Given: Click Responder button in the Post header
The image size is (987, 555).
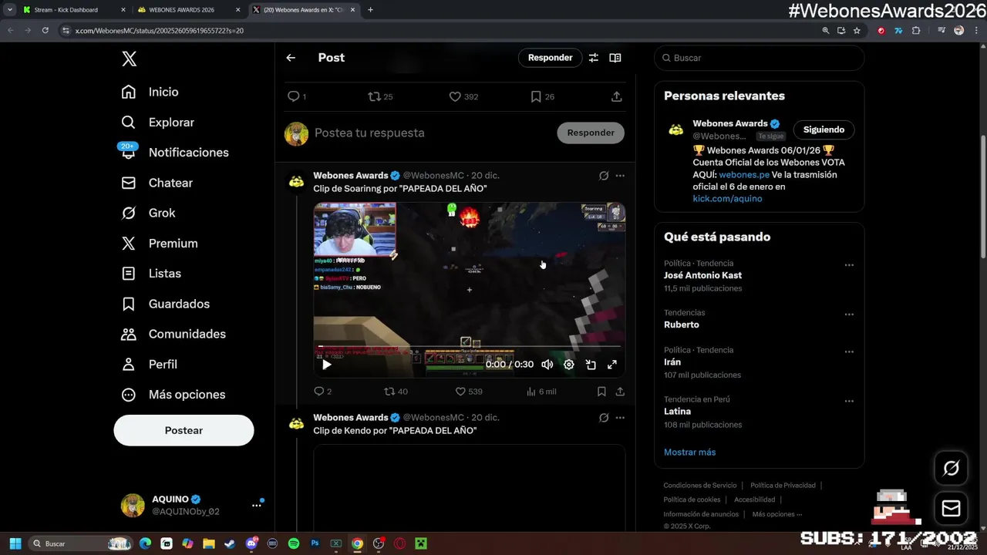Looking at the screenshot, I should point(550,58).
